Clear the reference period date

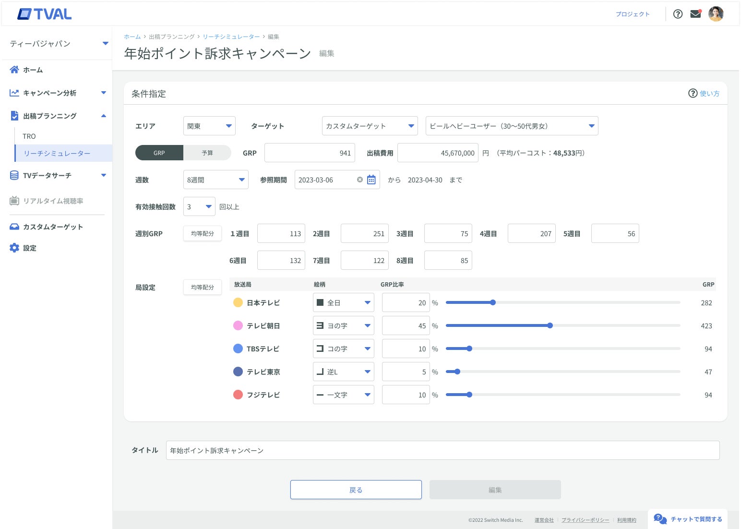pos(360,180)
